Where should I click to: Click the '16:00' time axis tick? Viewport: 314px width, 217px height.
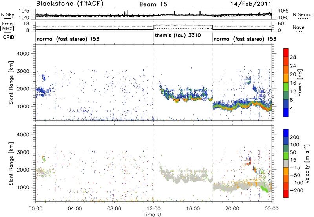pyautogui.click(x=193, y=209)
